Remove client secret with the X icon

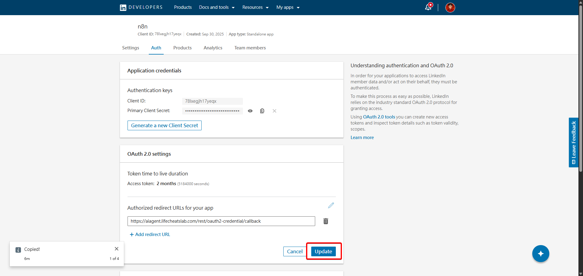(274, 111)
